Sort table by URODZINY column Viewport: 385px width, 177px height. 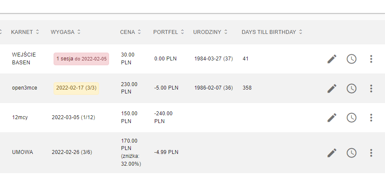(211, 32)
